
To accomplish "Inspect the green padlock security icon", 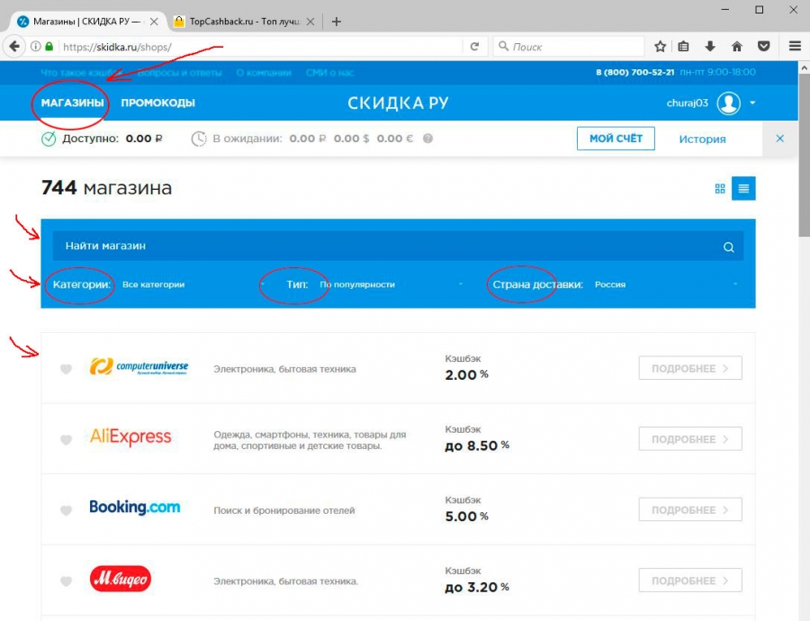I will 49,47.
